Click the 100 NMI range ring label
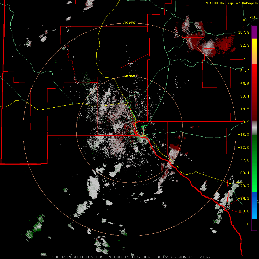259x259 pixels. tap(129, 23)
